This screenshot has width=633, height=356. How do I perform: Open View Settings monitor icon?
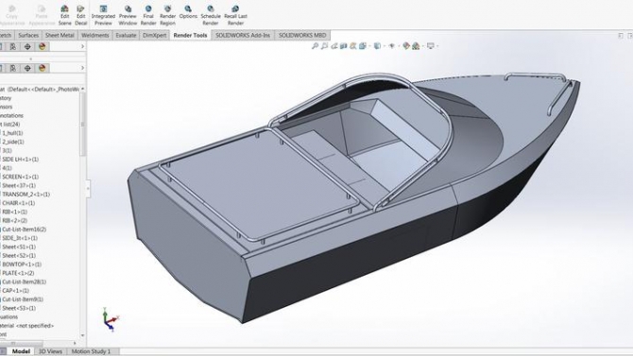(430, 46)
